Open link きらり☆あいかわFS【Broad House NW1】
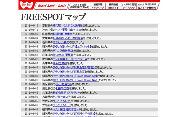The height and width of the screenshot is (117, 179). click(76, 80)
